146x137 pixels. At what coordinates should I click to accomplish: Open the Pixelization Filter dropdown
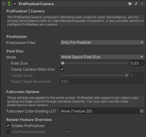[102, 42]
